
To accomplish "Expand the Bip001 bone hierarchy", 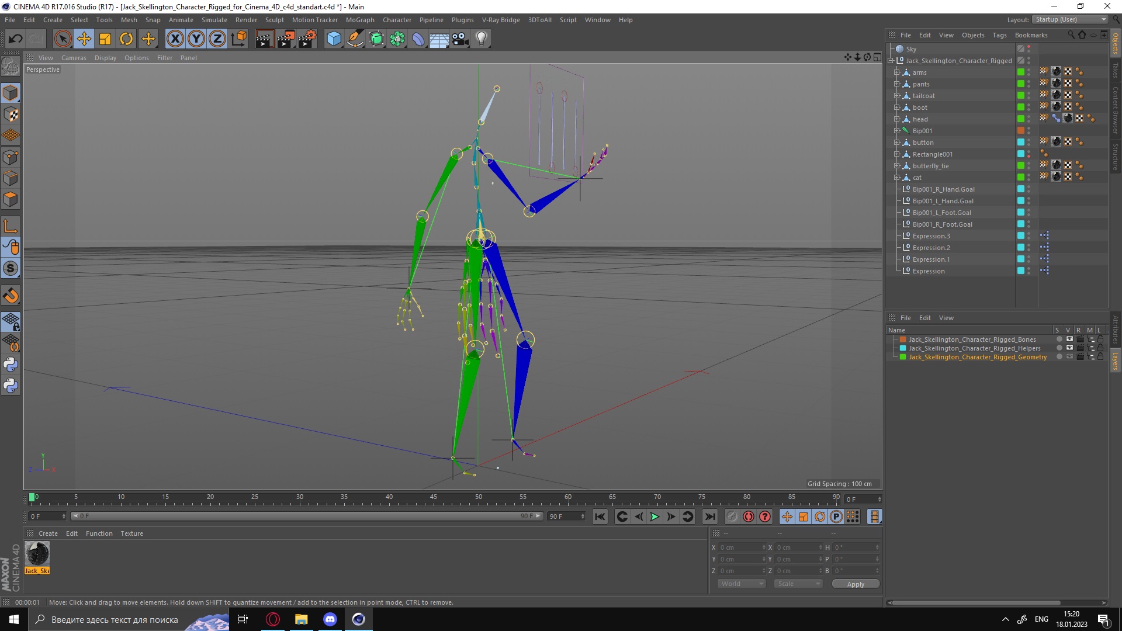I will click(897, 131).
